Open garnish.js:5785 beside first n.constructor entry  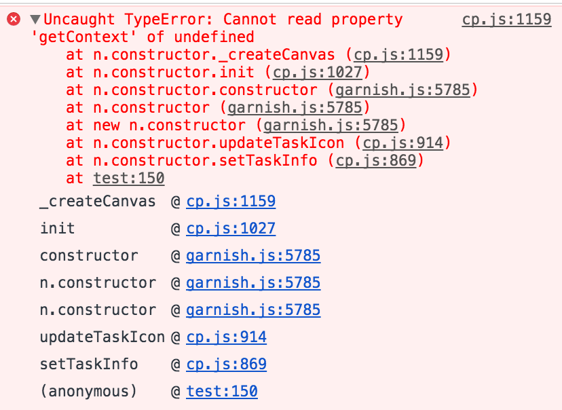pyautogui.click(x=253, y=283)
